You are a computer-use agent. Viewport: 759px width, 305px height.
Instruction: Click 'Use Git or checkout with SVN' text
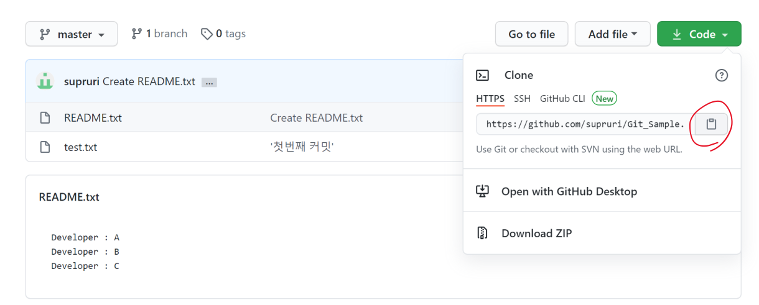tap(579, 149)
